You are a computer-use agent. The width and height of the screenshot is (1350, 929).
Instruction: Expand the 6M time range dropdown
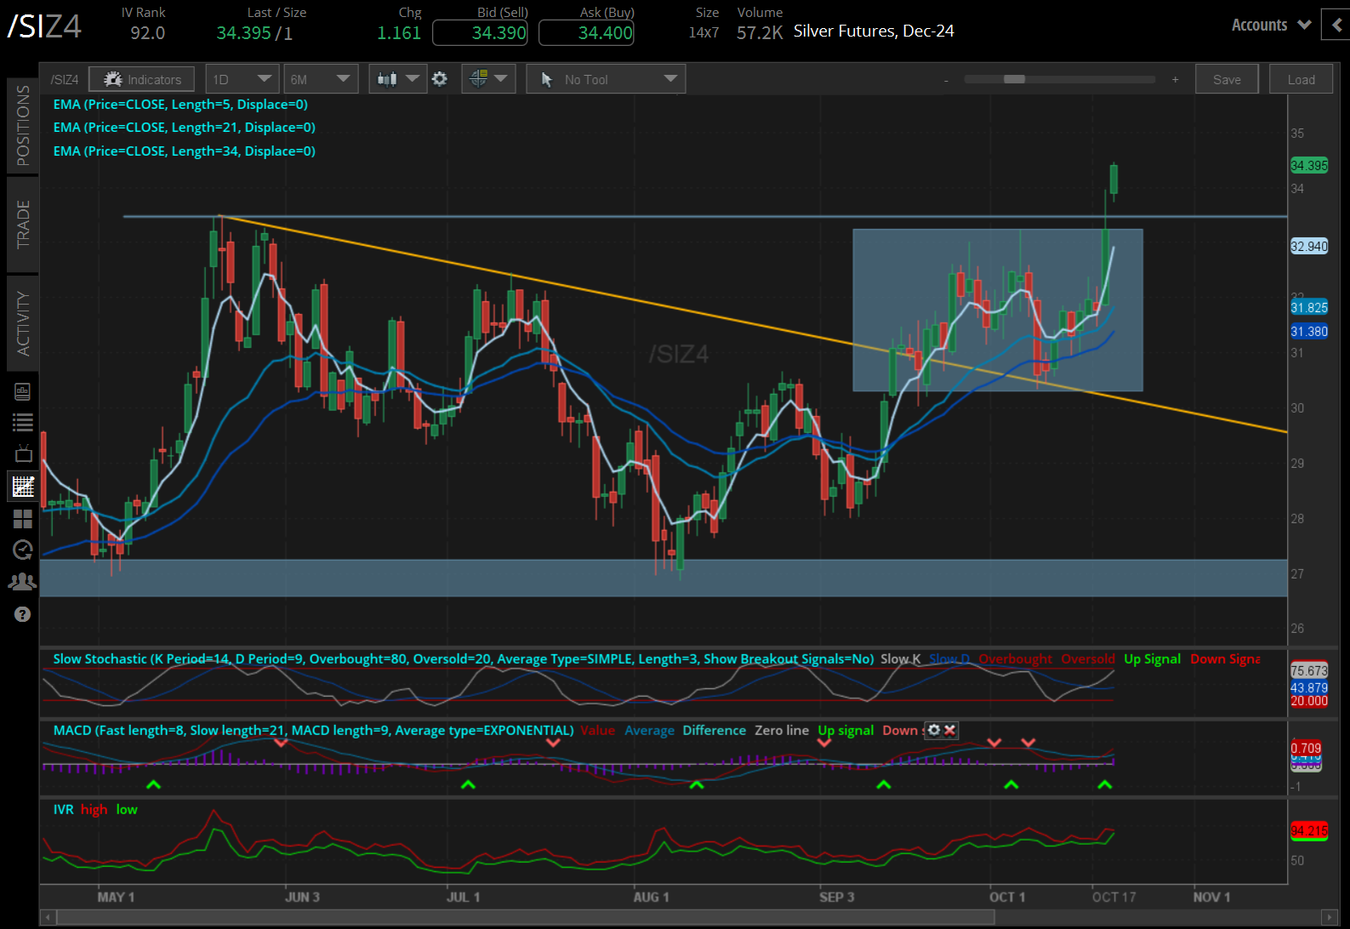[321, 79]
